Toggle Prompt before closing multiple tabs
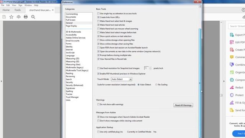This screenshot has height=138, width=245. [x=98, y=55]
